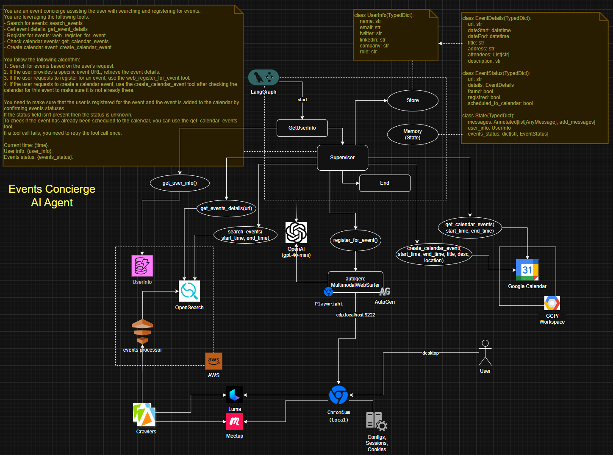The width and height of the screenshot is (613, 455).
Task: Select the UserInfo TypedDict note
Action: coord(396,35)
